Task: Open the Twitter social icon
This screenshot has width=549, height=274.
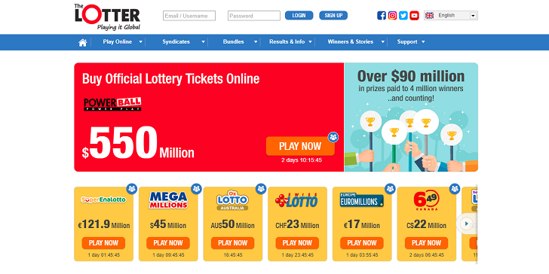Action: [x=403, y=16]
